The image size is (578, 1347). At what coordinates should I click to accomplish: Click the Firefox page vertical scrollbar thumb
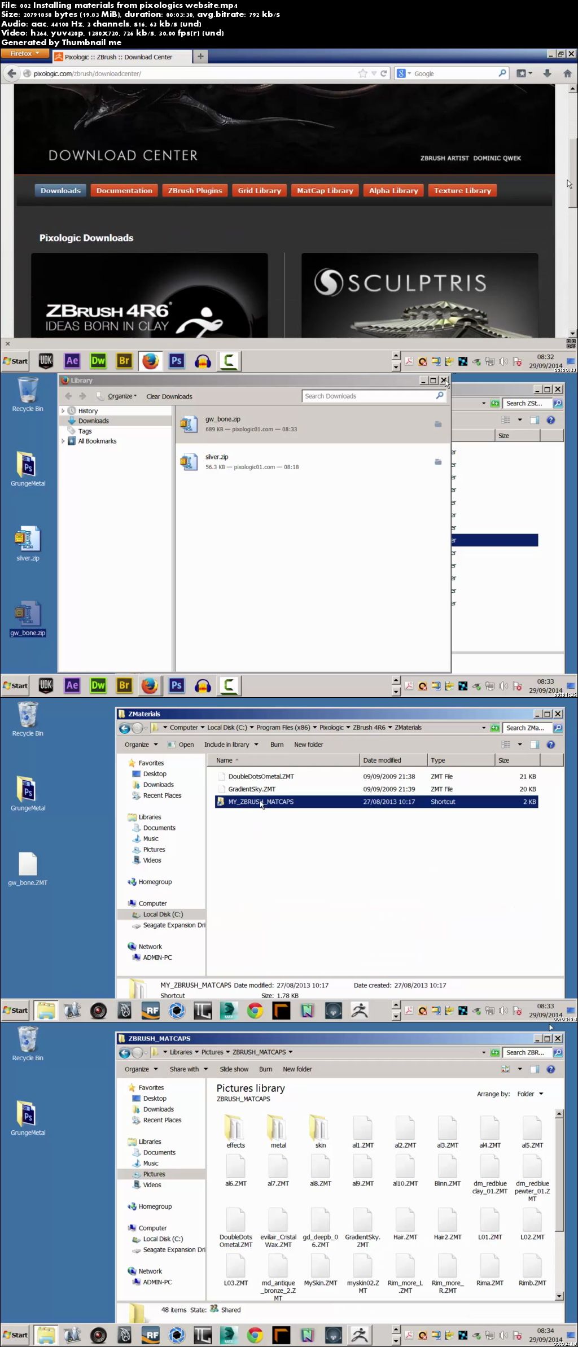point(572,172)
